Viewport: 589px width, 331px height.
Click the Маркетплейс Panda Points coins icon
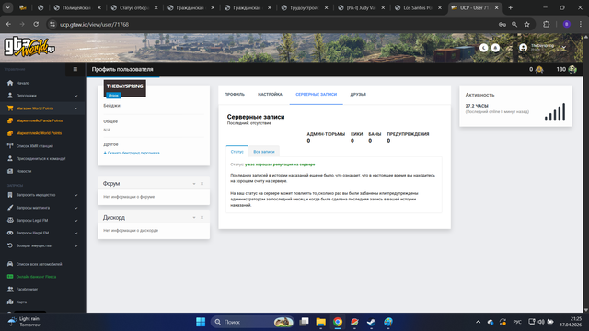tap(10, 120)
